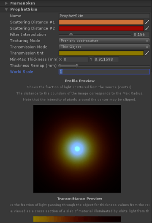Viewport: 152px width, 223px height.
Task: Click the Profile Preview heading
Action: point(80,81)
